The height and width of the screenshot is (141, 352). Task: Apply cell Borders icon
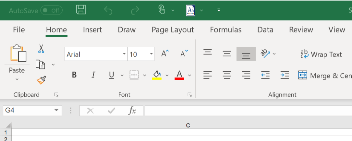134,75
